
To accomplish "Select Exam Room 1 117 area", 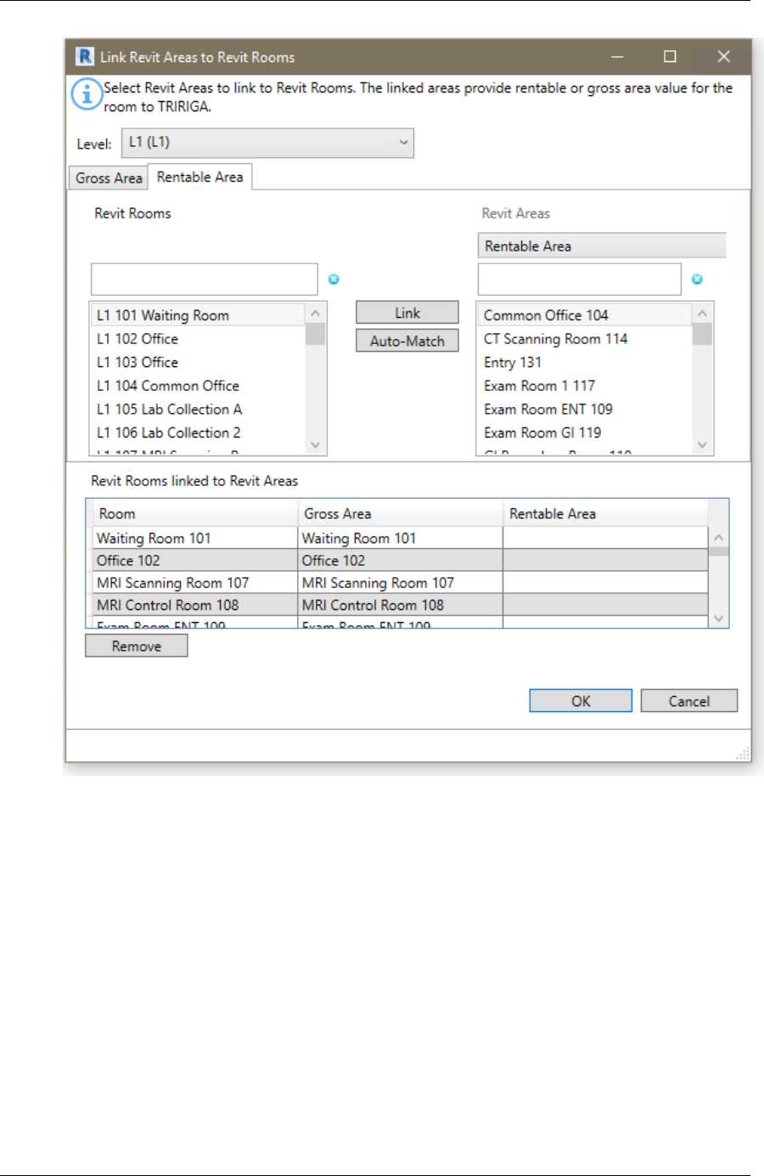I will coord(585,386).
